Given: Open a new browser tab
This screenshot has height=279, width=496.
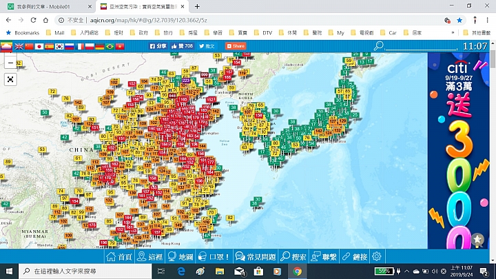Looking at the screenshot, I should click(x=197, y=6).
